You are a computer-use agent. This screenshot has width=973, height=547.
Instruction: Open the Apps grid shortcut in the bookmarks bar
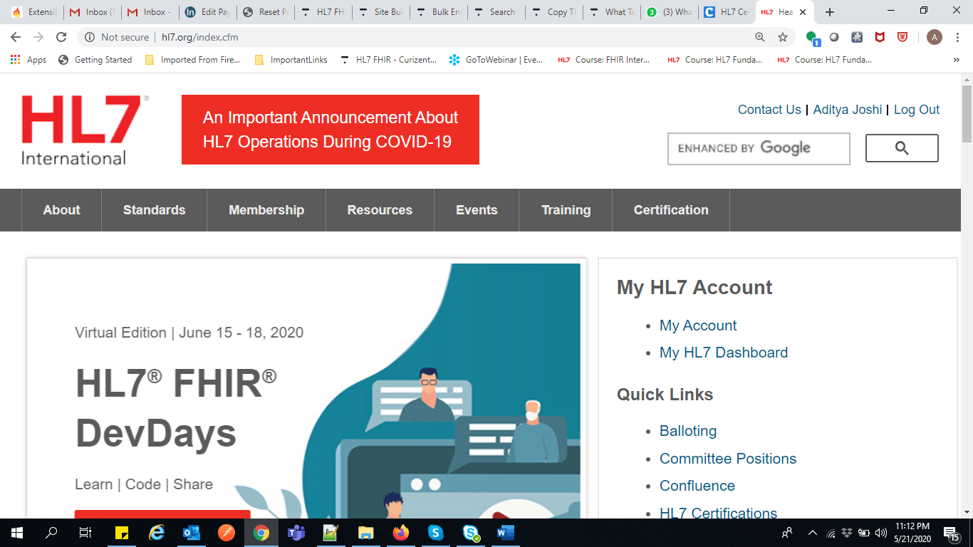tap(28, 60)
